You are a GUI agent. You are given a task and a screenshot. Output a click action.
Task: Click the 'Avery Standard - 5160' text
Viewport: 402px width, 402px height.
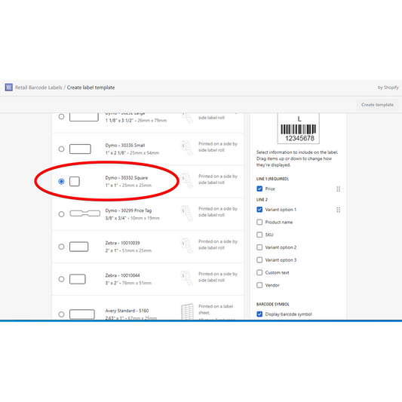pyautogui.click(x=127, y=311)
